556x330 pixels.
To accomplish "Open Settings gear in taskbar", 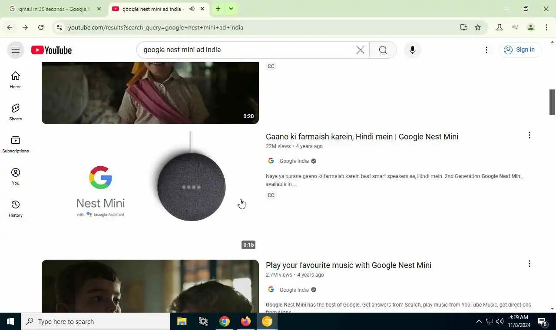I will point(203,321).
